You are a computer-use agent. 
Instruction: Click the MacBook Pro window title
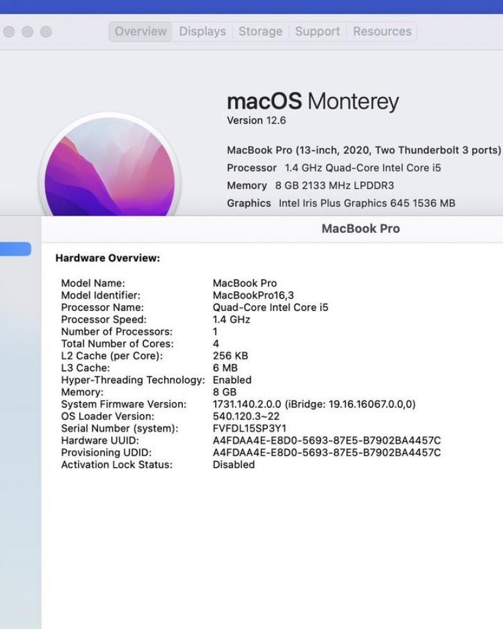pyautogui.click(x=360, y=229)
